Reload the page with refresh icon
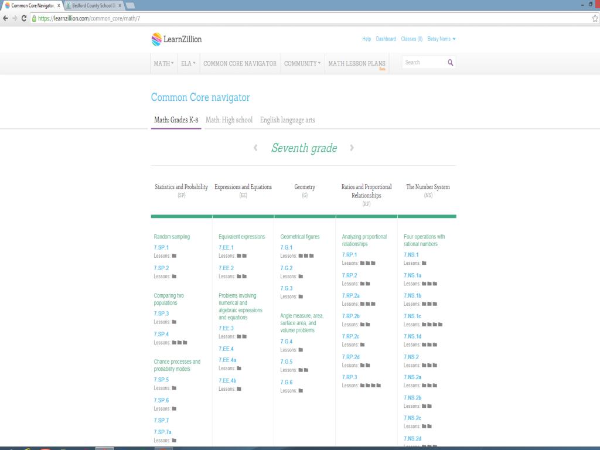 23,18
